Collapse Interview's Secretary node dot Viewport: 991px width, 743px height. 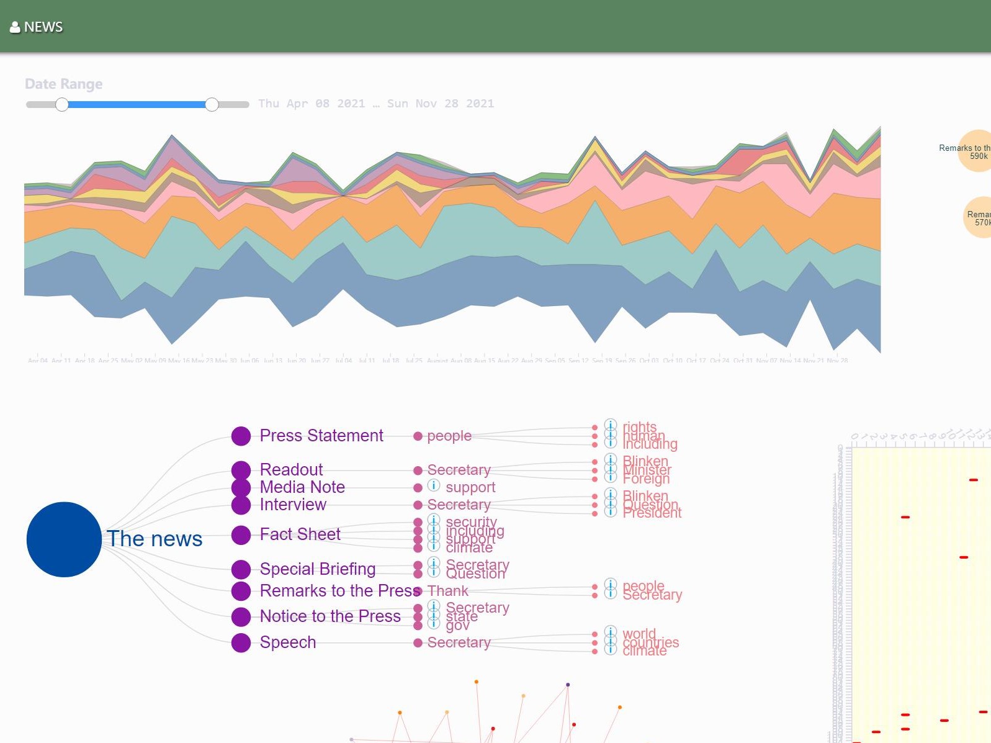pyautogui.click(x=418, y=505)
